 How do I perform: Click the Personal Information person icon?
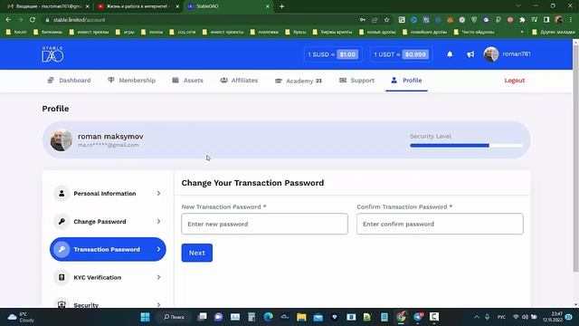pos(62,193)
